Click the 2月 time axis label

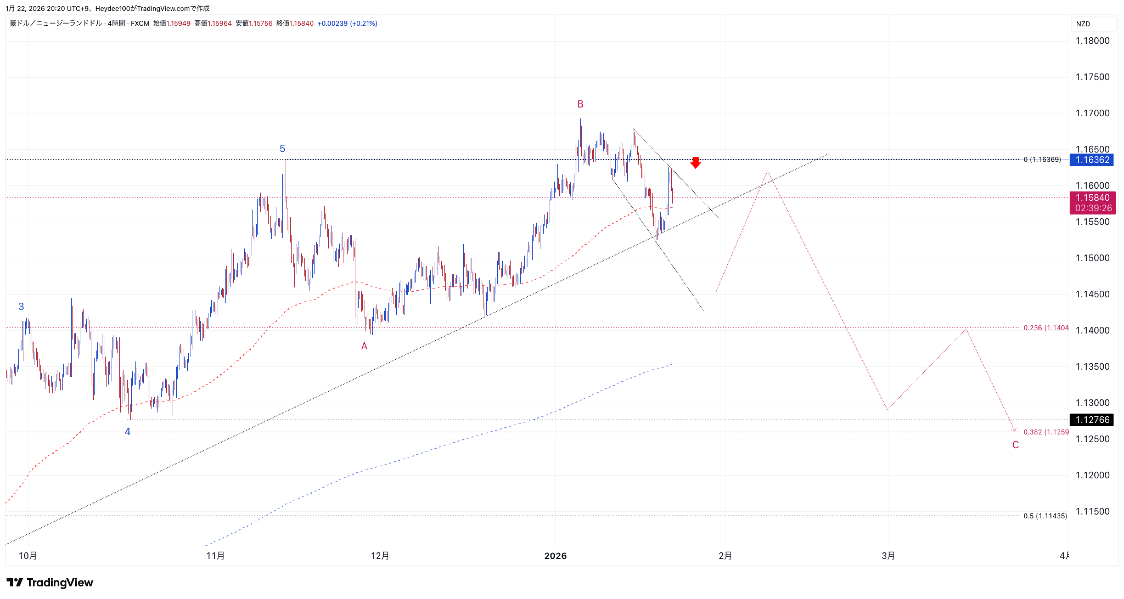click(725, 556)
